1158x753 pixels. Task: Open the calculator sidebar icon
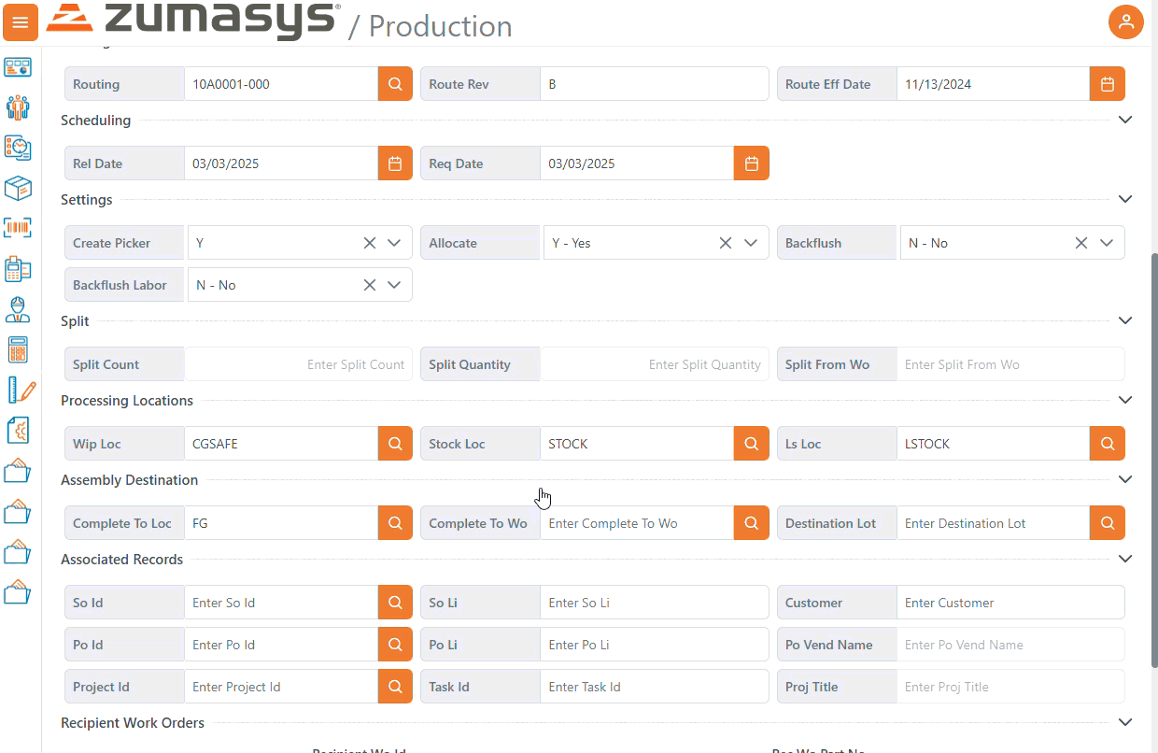click(18, 349)
